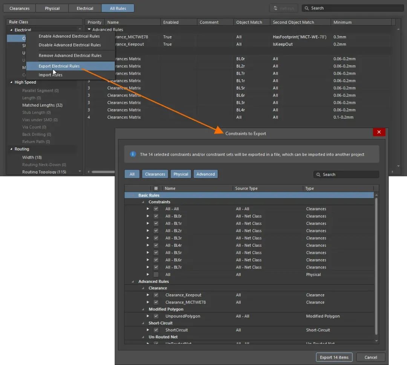Click the Refresh icon in the top toolbar
Screen dimensions: 407x365
coord(275,8)
